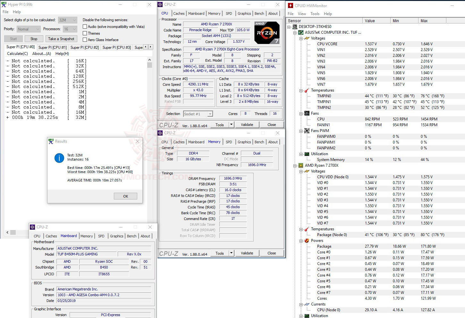Viewport: 465px width, 318px height.
Task: Click the Temperatures thermometer icon under ASUSTeK
Action: click(x=307, y=90)
